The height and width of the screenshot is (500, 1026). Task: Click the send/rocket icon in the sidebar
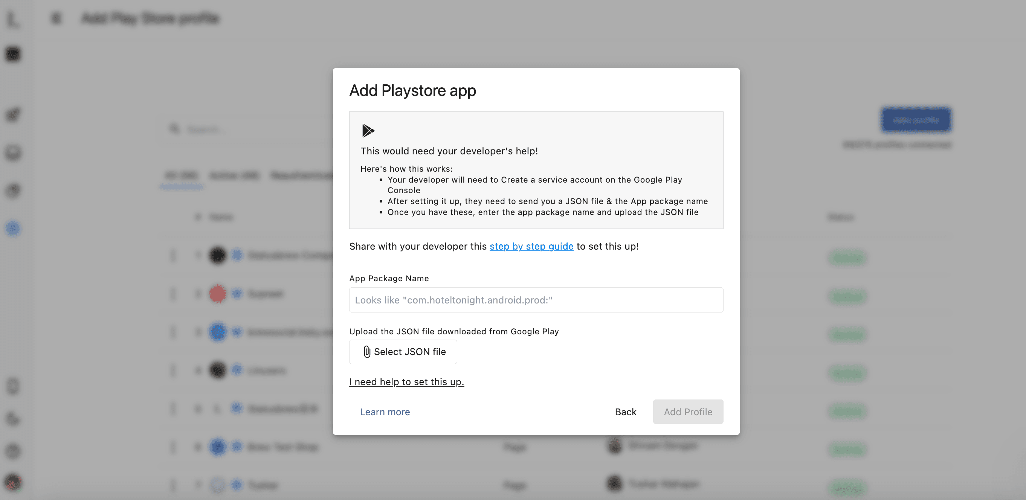(13, 115)
